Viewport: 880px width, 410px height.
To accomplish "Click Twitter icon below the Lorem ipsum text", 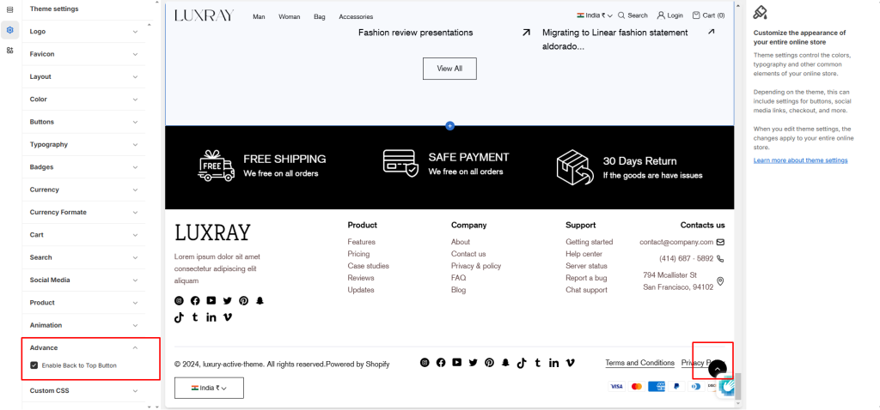I will pos(227,301).
